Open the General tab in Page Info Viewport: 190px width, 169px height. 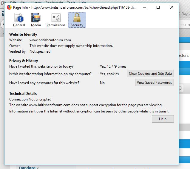(19, 20)
